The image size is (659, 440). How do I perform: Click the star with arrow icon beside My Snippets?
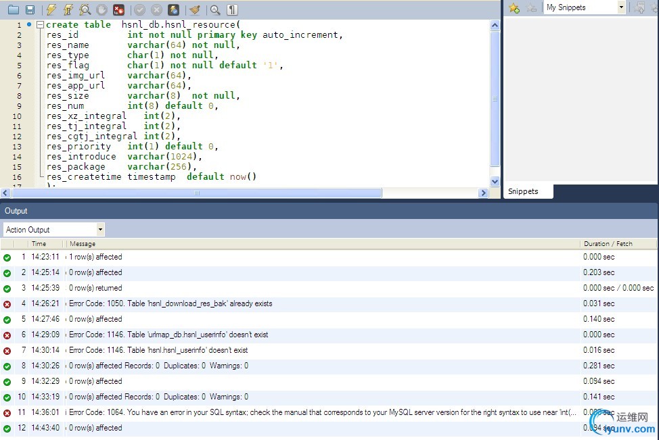point(639,7)
